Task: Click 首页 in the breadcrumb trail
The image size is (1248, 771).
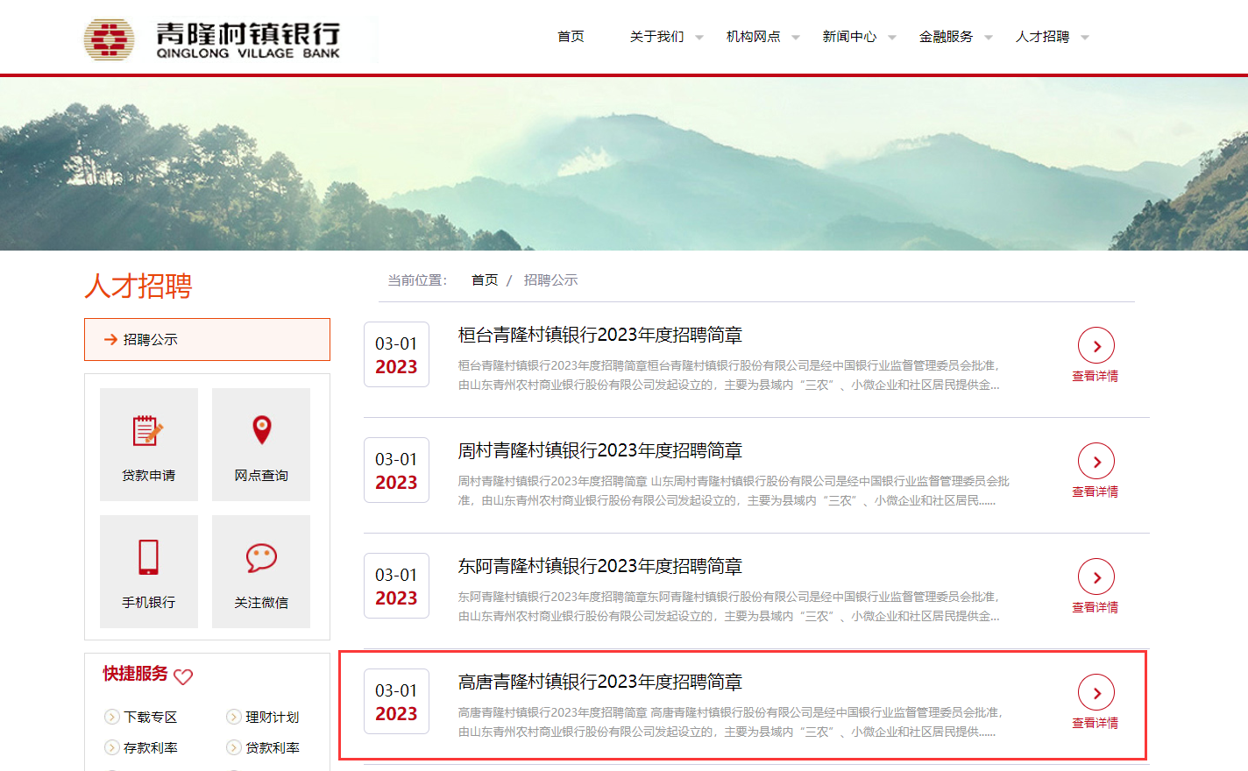Action: pos(485,279)
